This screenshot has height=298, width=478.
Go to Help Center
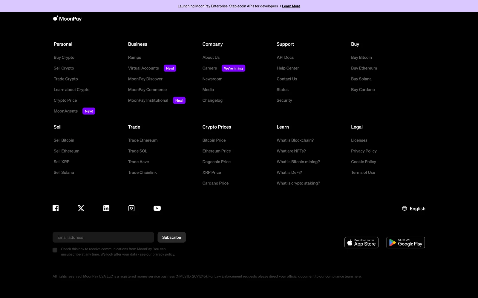click(x=288, y=68)
